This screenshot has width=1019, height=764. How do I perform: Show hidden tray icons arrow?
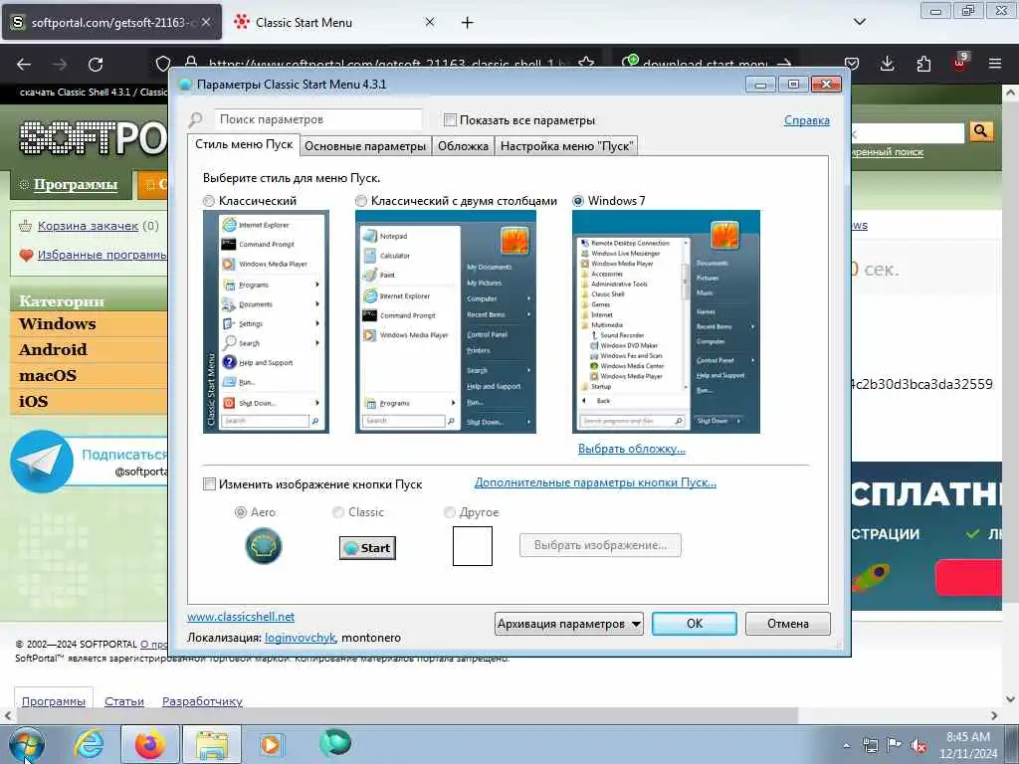click(x=846, y=746)
